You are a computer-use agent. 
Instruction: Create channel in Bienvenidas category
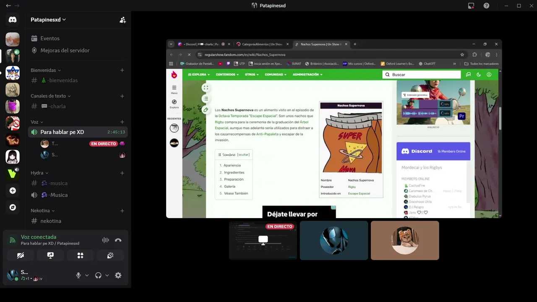coord(122,70)
